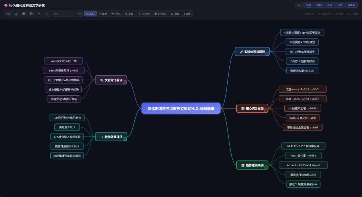Screen dimensions: 362x197
Task: Select the 文献对比验证 node
Action: pos(111,80)
